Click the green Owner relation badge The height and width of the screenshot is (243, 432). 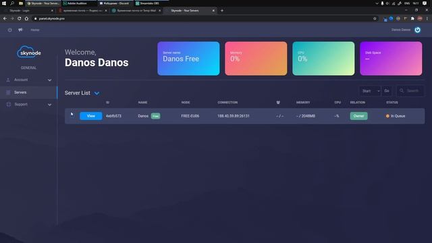pyautogui.click(x=358, y=116)
